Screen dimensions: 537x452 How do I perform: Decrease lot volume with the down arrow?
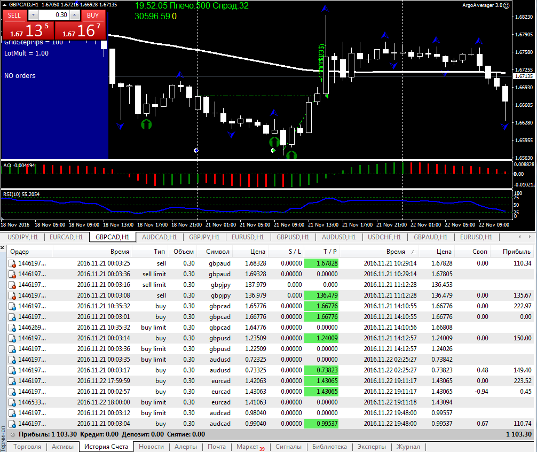(x=33, y=15)
